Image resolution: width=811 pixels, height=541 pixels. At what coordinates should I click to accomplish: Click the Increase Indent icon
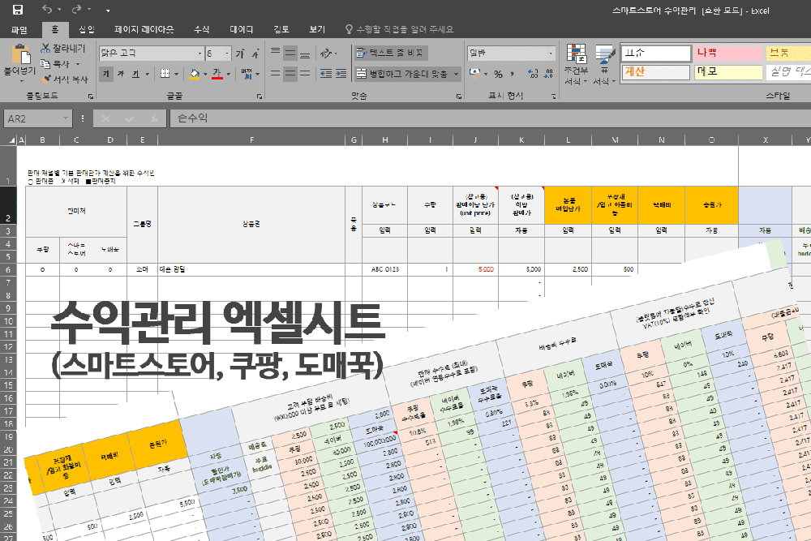pos(341,74)
